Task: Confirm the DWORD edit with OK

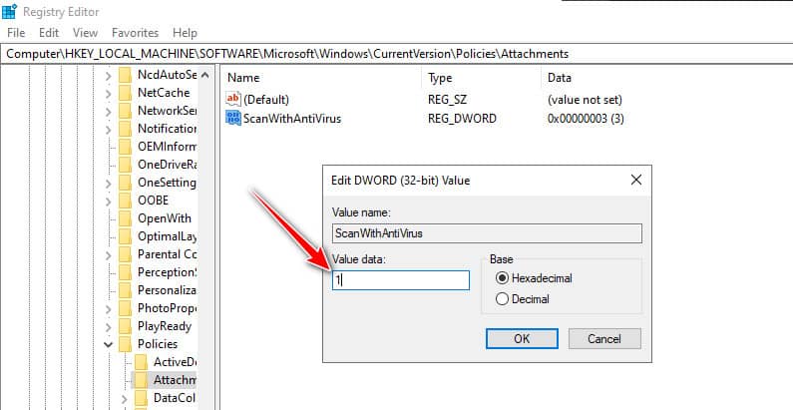Action: (522, 339)
